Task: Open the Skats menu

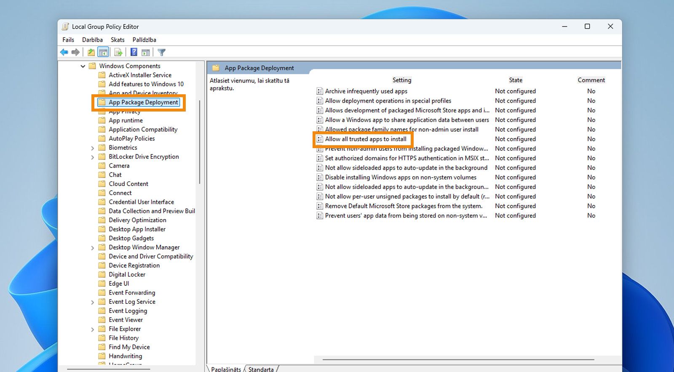Action: [118, 40]
